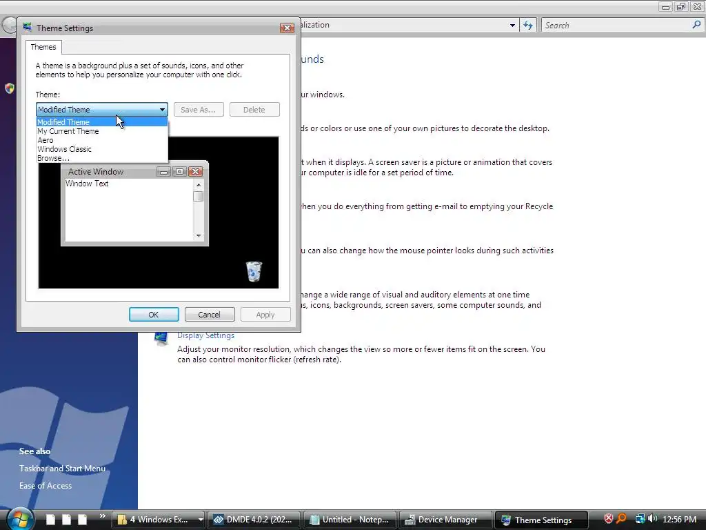This screenshot has width=706, height=530.
Task: Click Theme Settings taskbar button
Action: (x=542, y=520)
